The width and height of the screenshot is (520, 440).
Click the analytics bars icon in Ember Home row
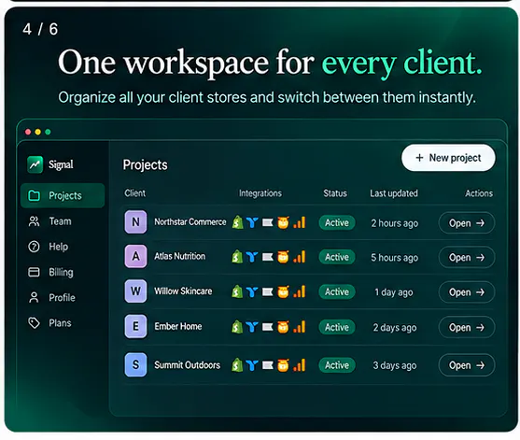click(299, 327)
